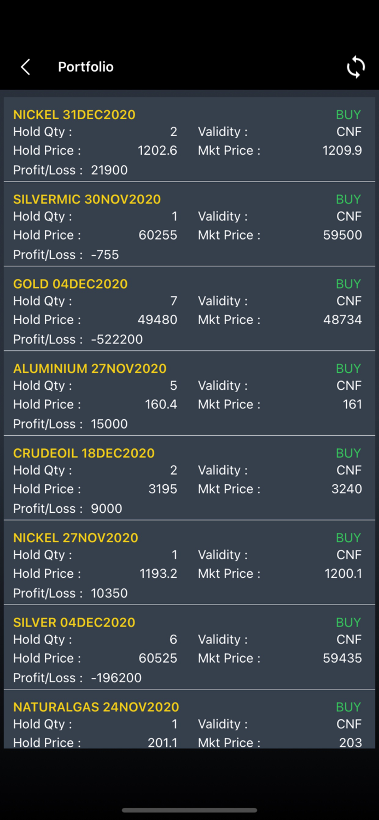
Task: Tap the SILVER 04DEC2020 holding
Action: click(x=73, y=622)
